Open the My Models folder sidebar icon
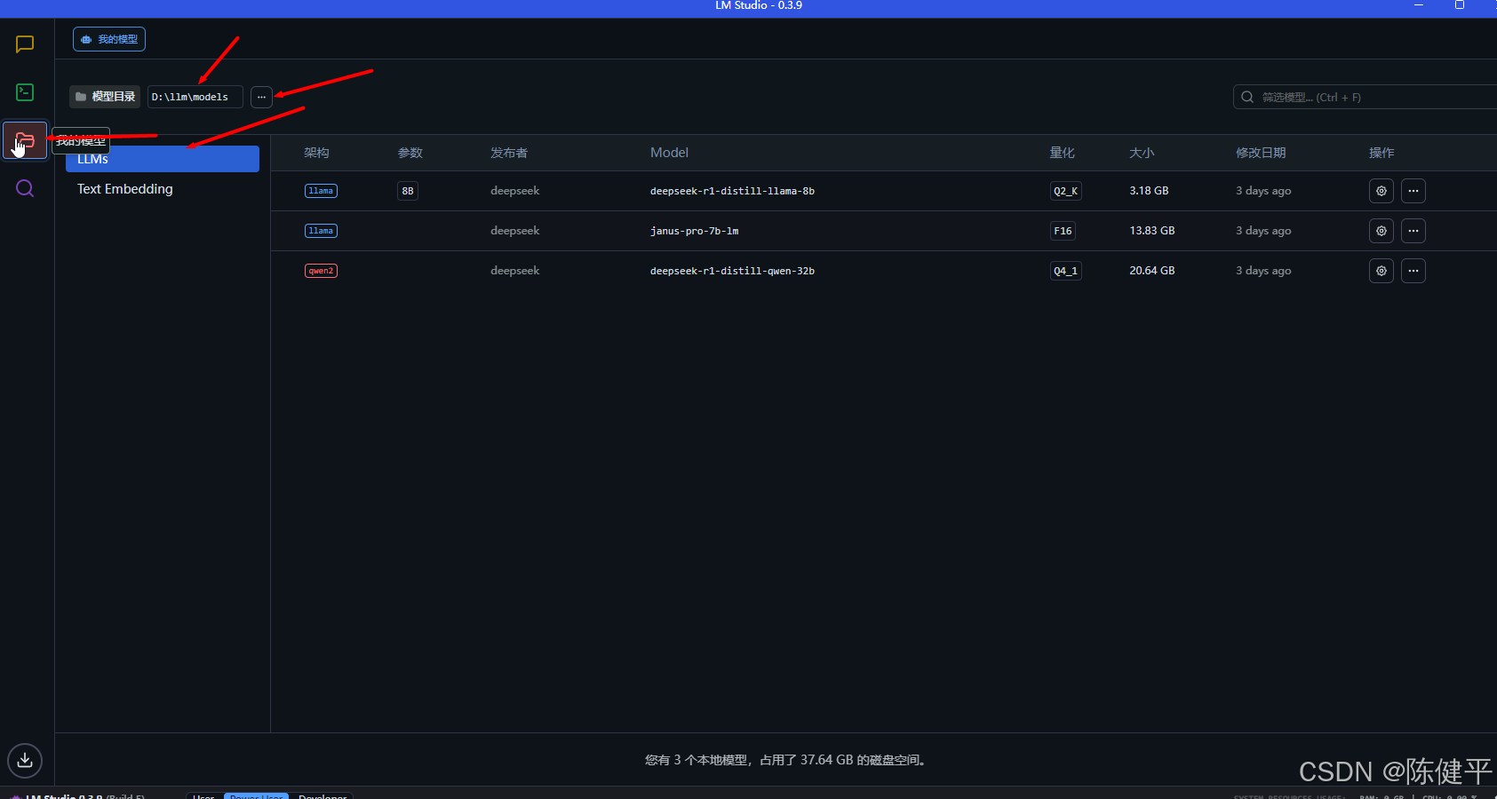 25,140
